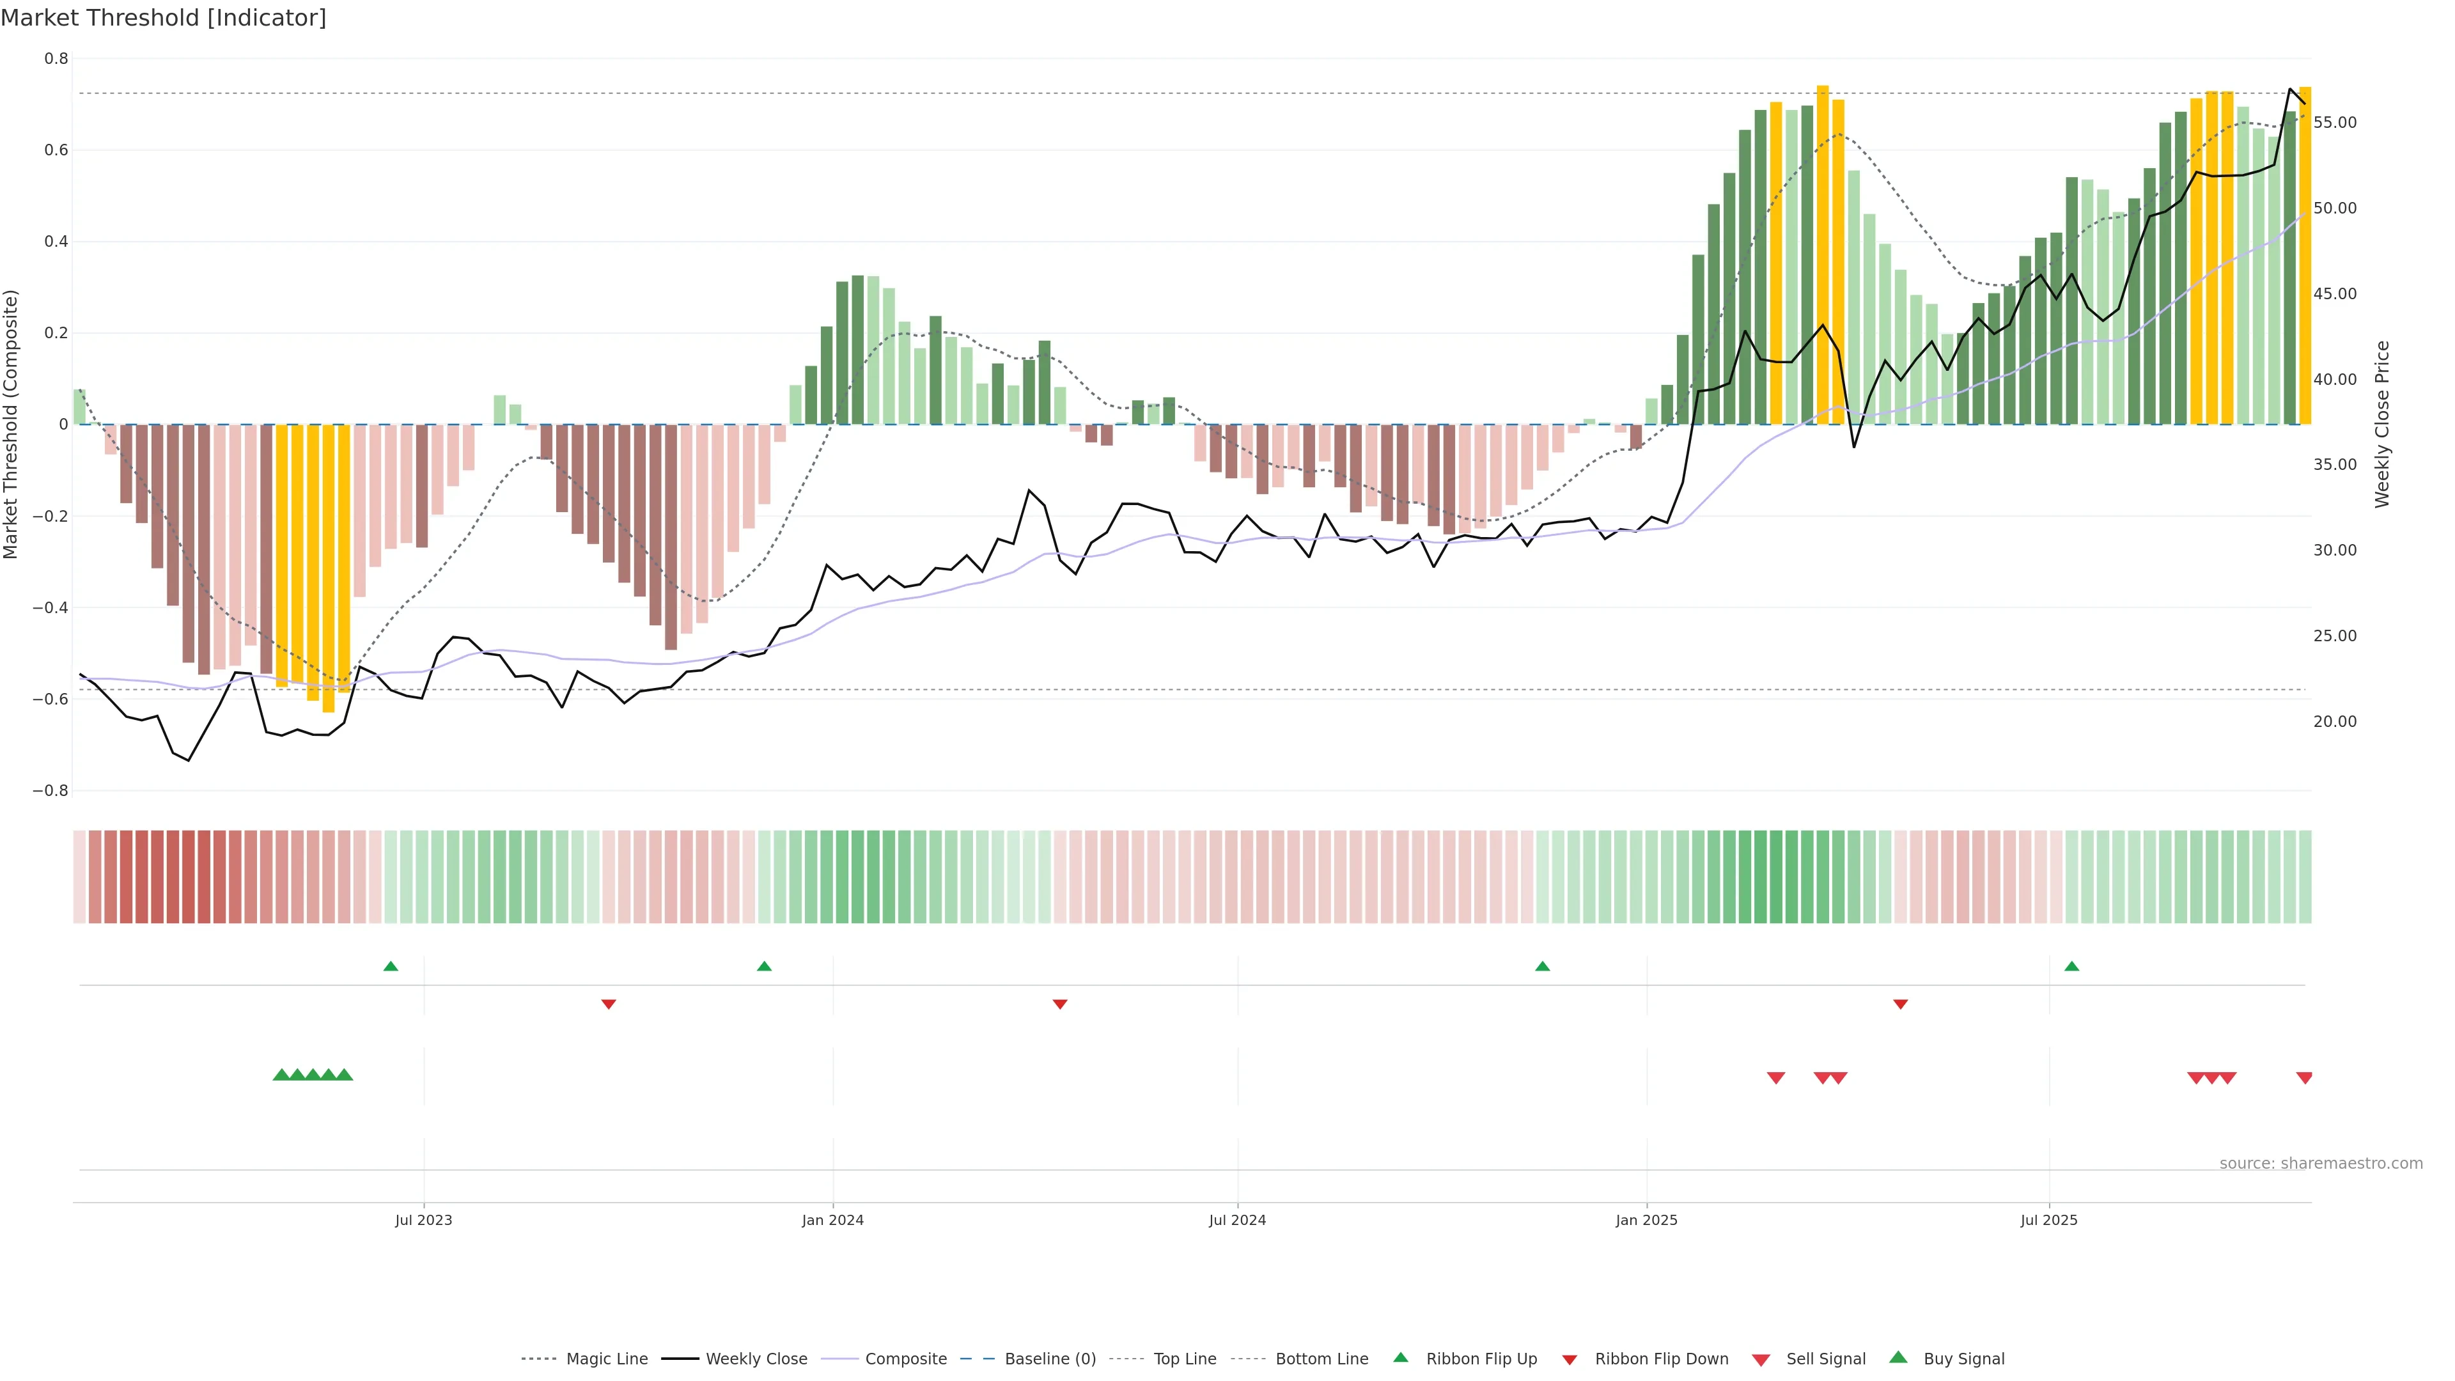Image resolution: width=2455 pixels, height=1381 pixels.
Task: Click the Jan 2024 axis tick label
Action: point(832,1220)
